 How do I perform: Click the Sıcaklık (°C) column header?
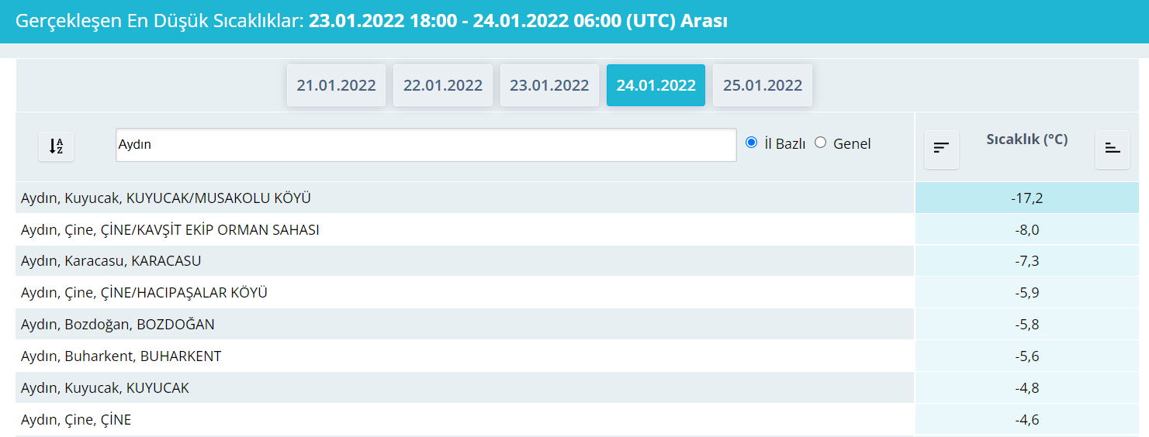(x=1026, y=139)
